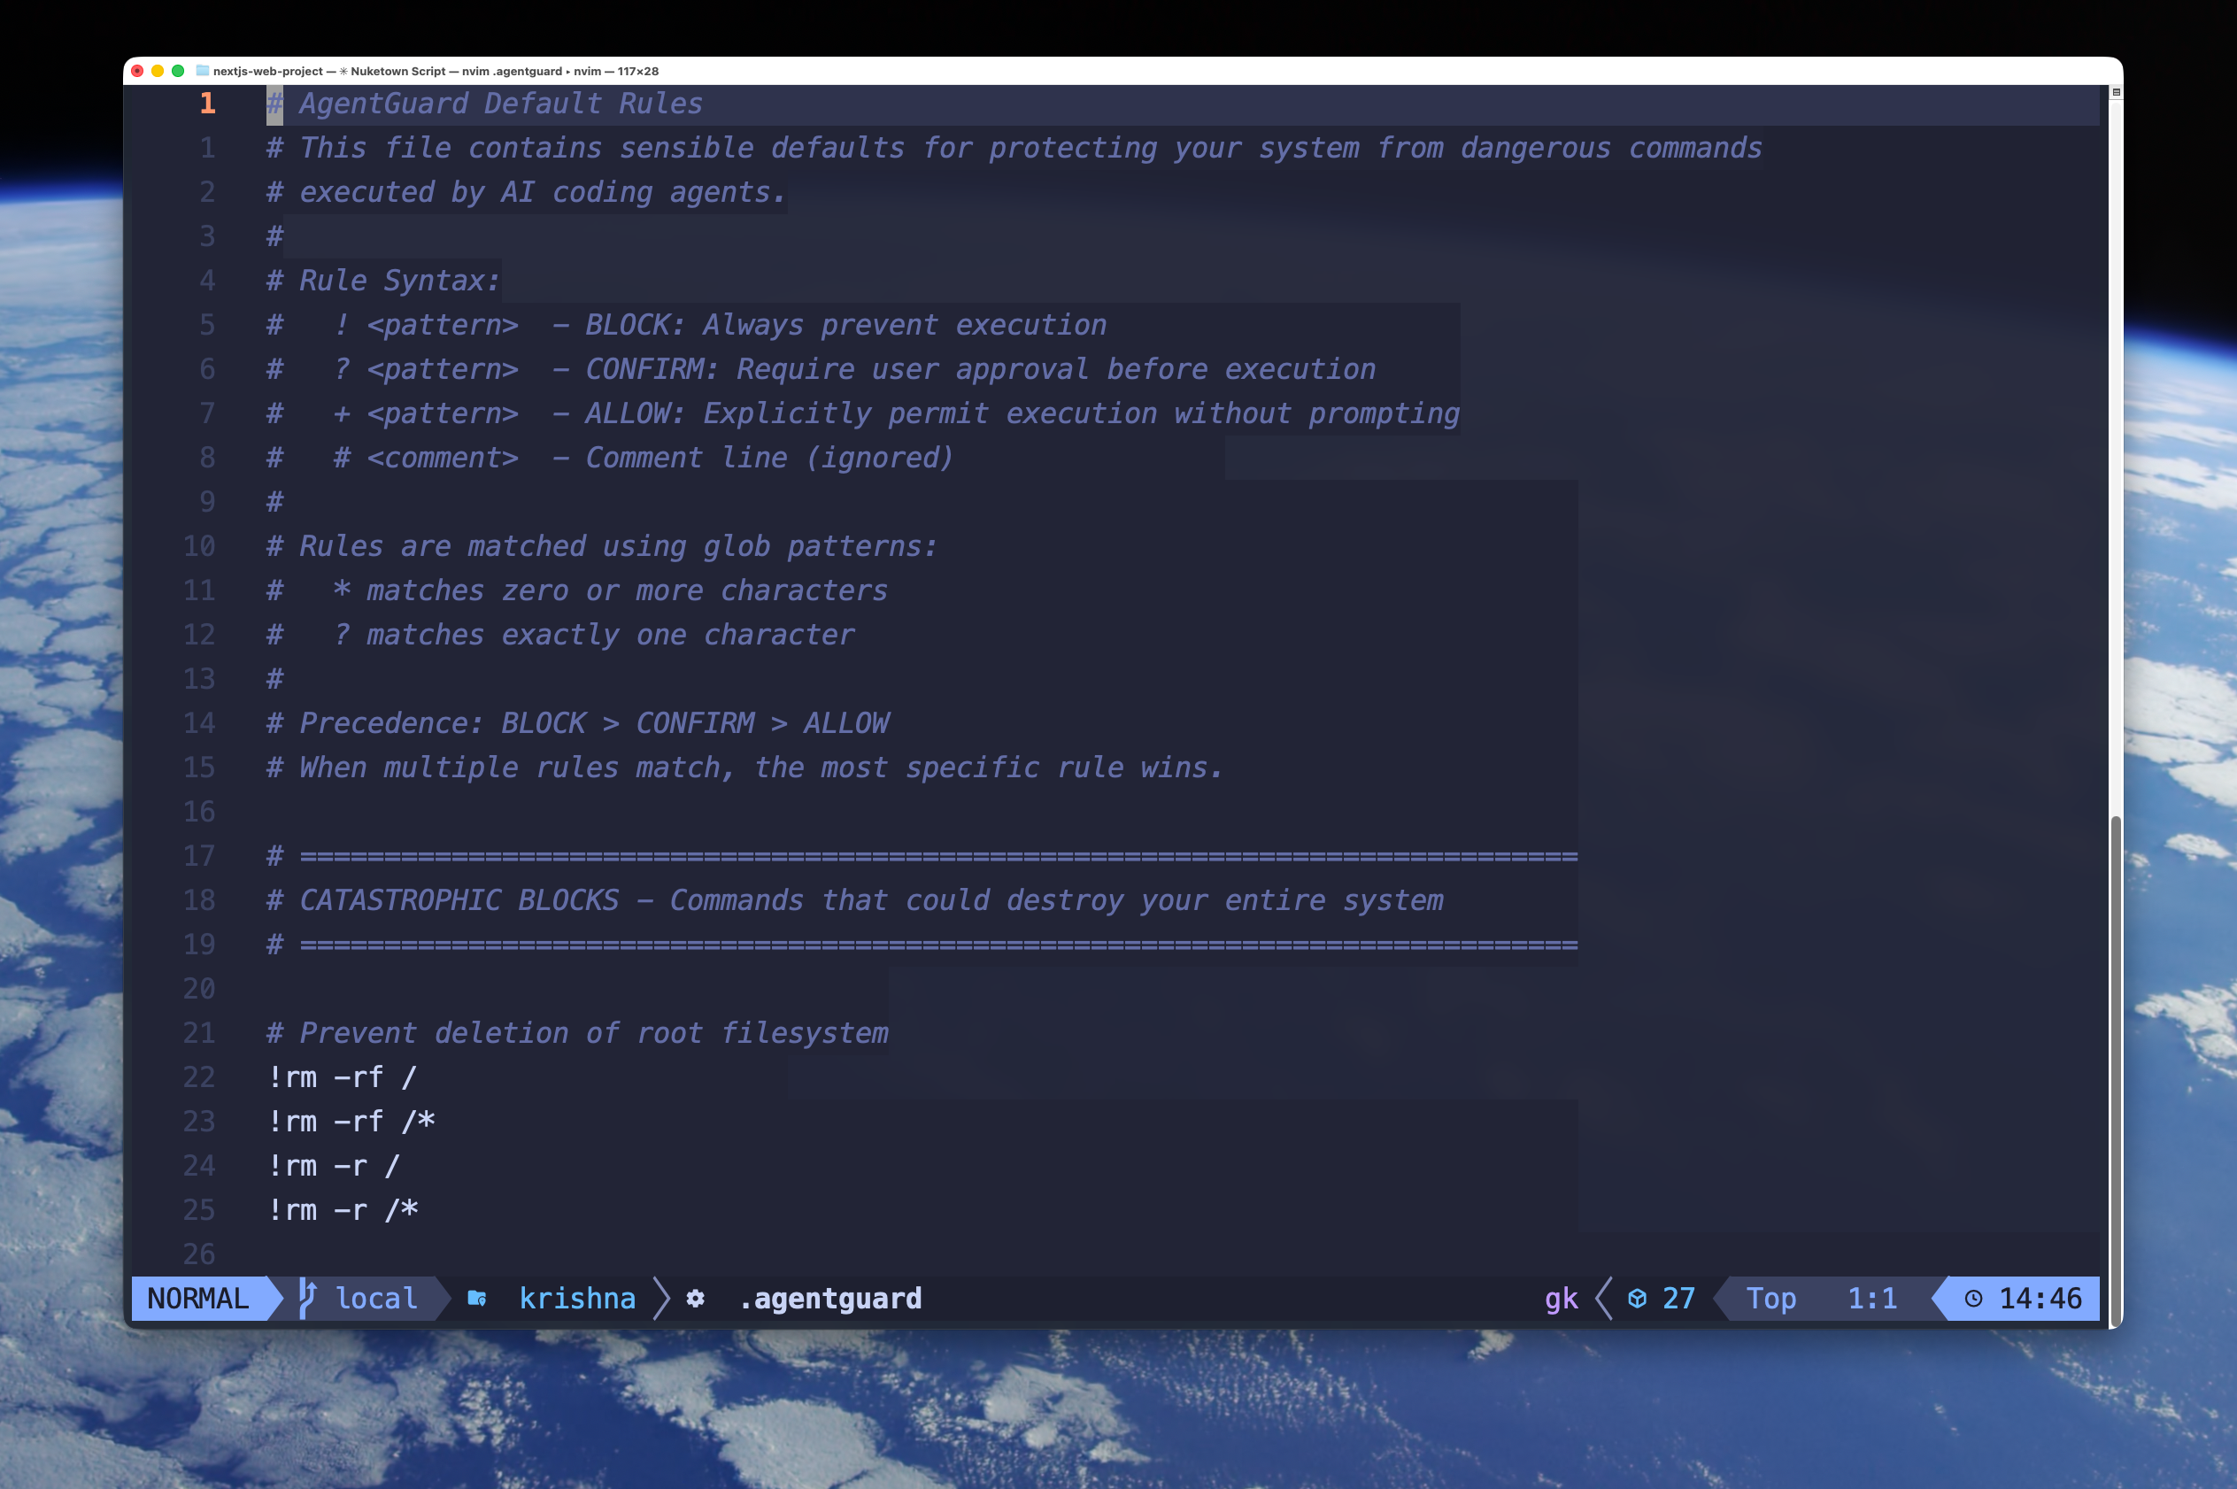Click the 1:1 cursor position indicator
The height and width of the screenshot is (1489, 2237).
pyautogui.click(x=1871, y=1298)
